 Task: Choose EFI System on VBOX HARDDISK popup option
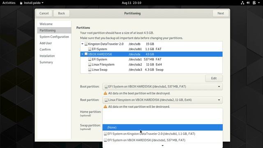coord(163,140)
